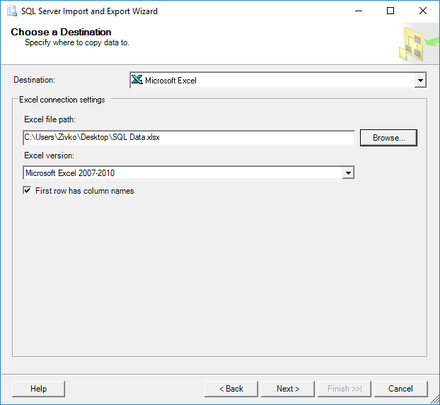Click the 'Excel version:' label
The width and height of the screenshot is (440, 405).
(x=49, y=155)
